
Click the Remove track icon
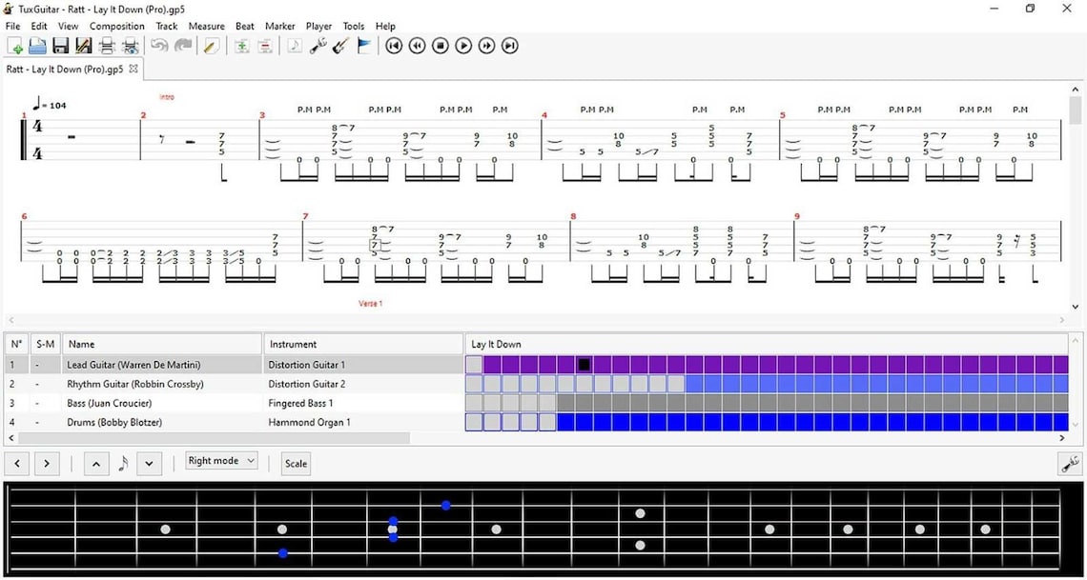click(265, 45)
